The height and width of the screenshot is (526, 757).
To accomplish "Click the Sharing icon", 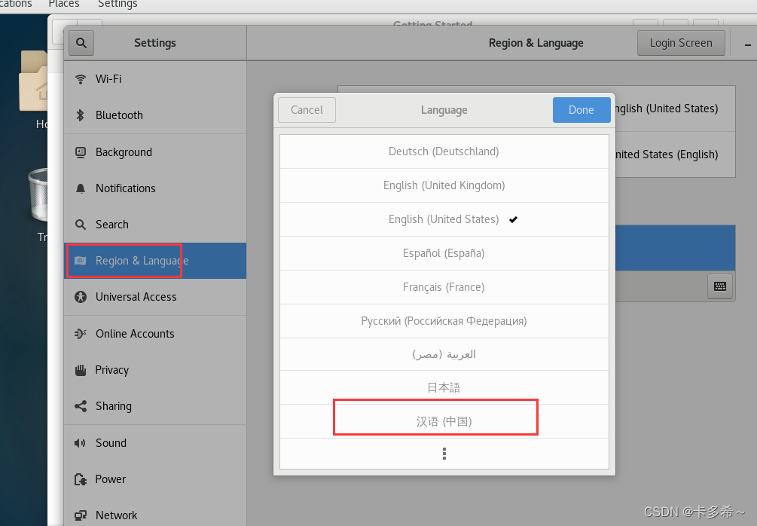I will click(81, 406).
